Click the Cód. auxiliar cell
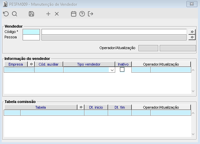Image resolution: width=200 pixels, height=144 pixels. click(49, 70)
